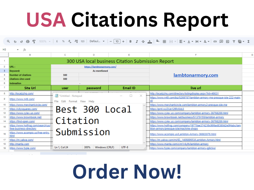Open the https://www.brownbook.net/ site link
Screen dimensions: 254x190
click(26, 117)
